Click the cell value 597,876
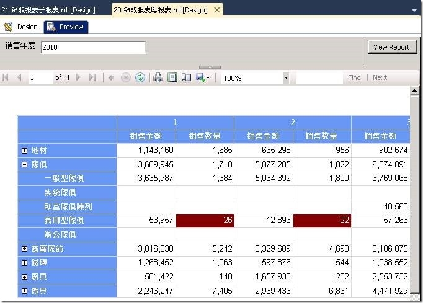This screenshot has height=303, width=423. [x=276, y=263]
